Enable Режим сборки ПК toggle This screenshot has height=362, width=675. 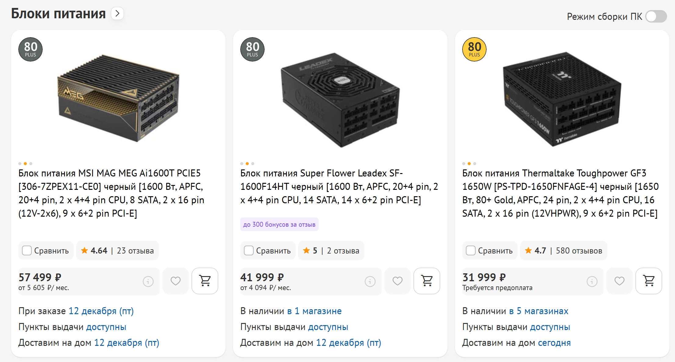[656, 16]
